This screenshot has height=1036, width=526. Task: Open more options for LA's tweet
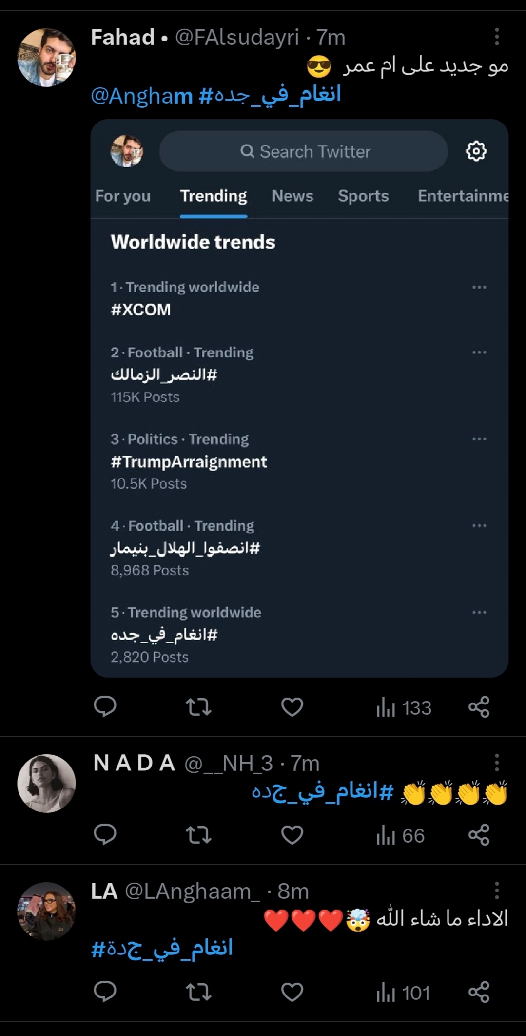point(496,891)
